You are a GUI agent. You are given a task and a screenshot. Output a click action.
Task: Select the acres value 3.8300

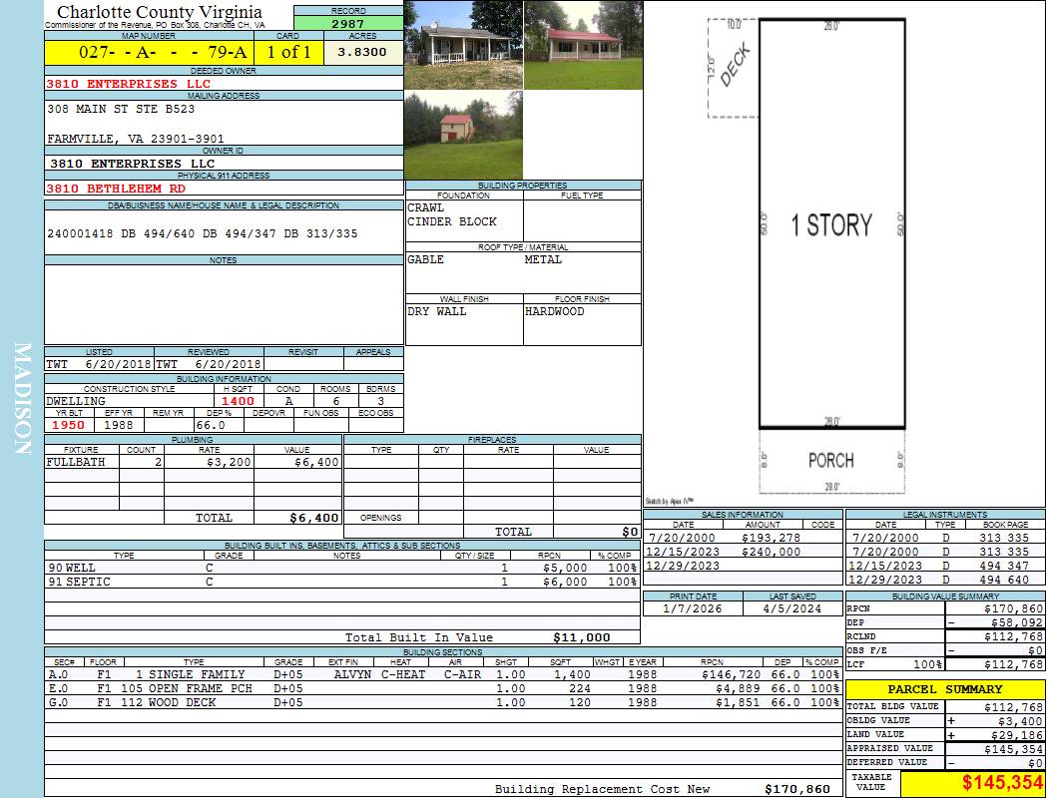[362, 53]
